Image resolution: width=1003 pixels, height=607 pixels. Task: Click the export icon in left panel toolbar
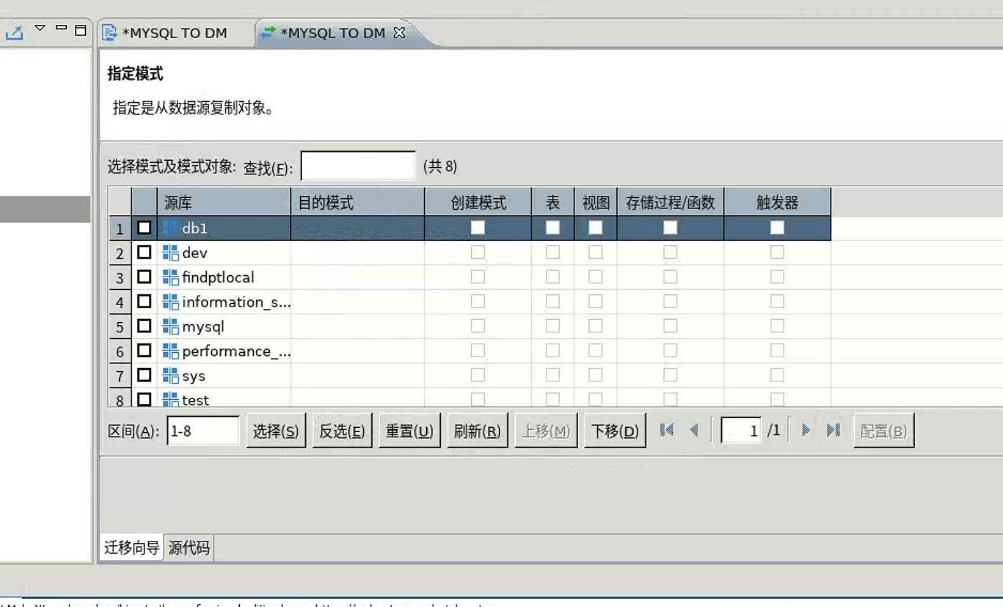pyautogui.click(x=14, y=32)
